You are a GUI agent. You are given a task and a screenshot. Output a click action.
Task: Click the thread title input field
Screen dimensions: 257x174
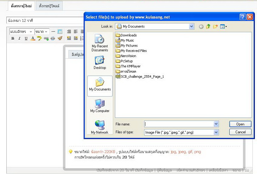click(x=45, y=20)
